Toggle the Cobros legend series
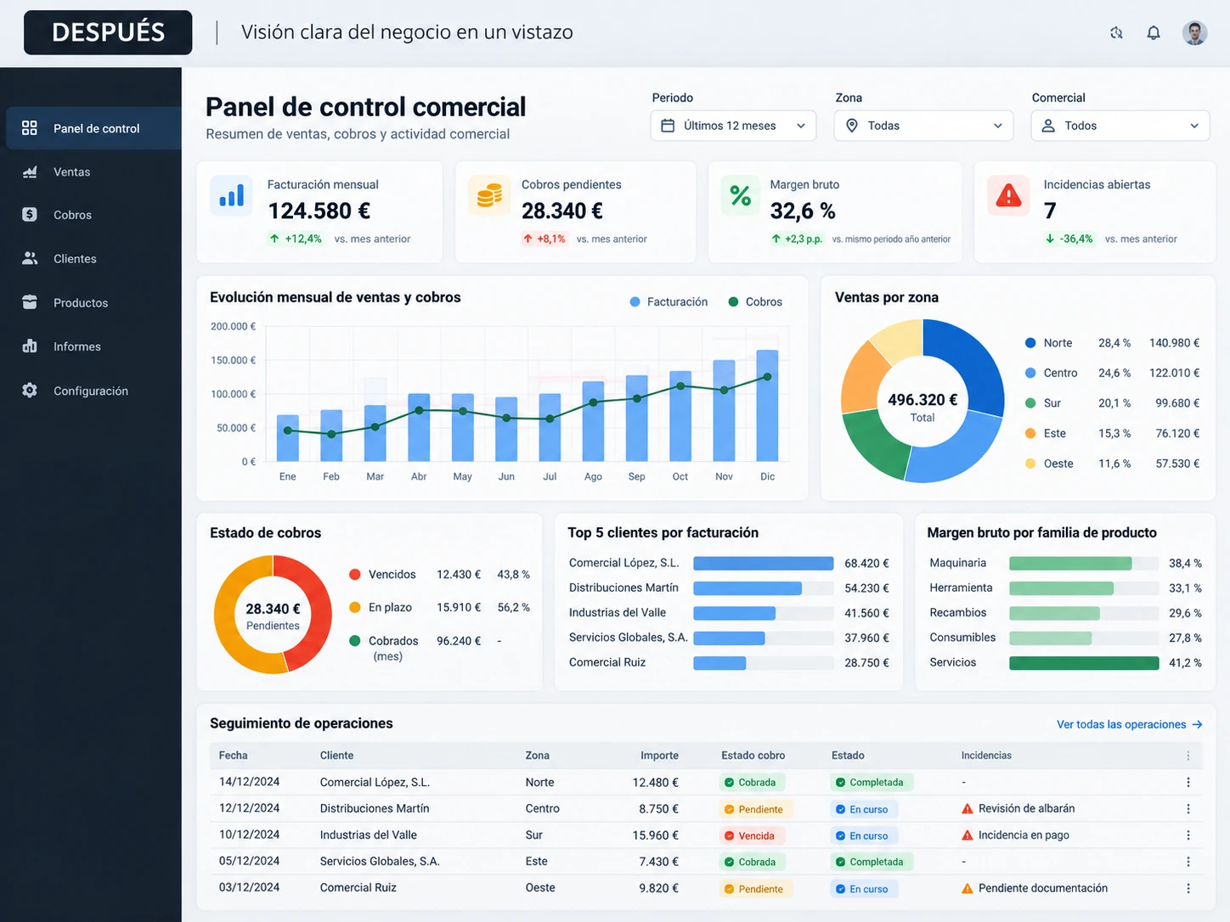The height and width of the screenshot is (922, 1230). coord(755,302)
